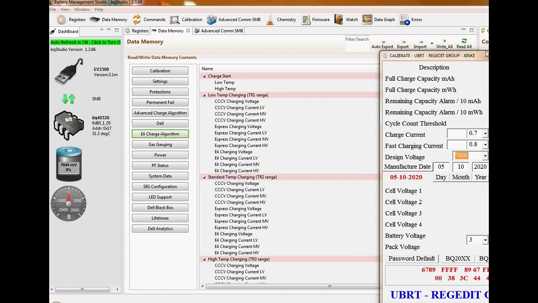
Task: Open the Lifetimes section
Action: tap(160, 218)
